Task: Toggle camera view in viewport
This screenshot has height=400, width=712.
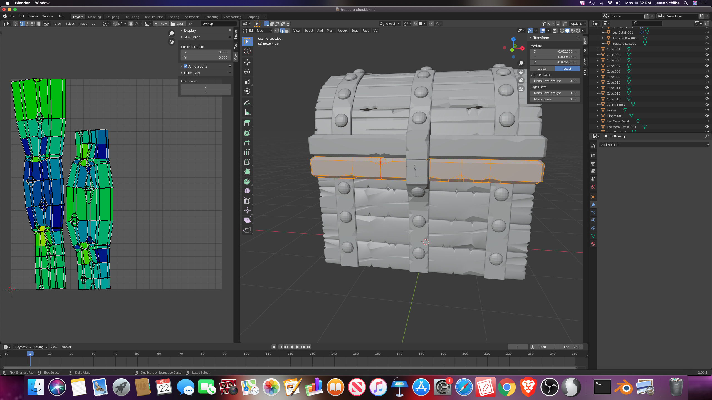Action: click(x=521, y=80)
